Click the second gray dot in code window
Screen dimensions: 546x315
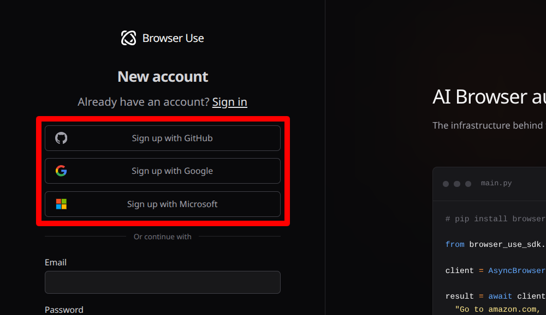[x=457, y=184]
